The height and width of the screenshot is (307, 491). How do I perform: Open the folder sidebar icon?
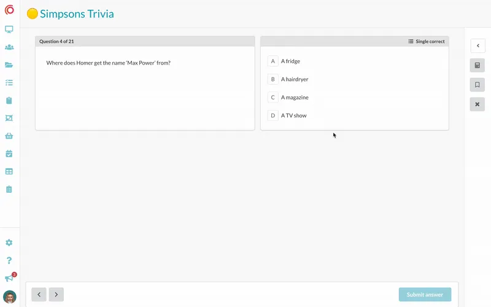9,65
